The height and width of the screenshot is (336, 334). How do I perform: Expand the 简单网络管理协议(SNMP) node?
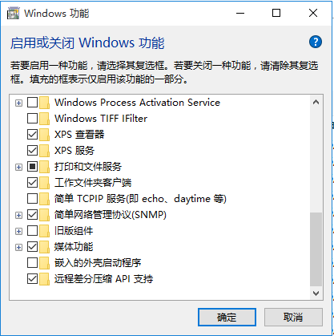[x=18, y=215]
